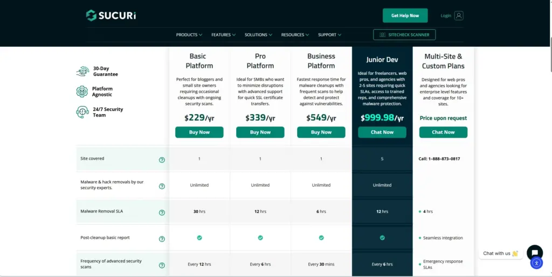Click help icon beside Site covered
This screenshot has width=552, height=277.
pyautogui.click(x=162, y=160)
